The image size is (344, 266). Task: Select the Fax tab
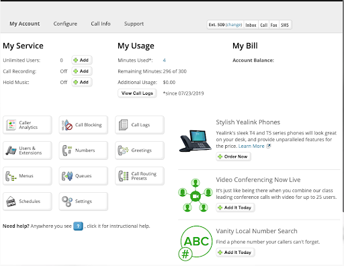pyautogui.click(x=274, y=25)
